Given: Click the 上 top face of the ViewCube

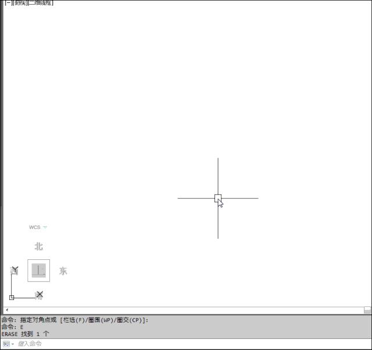Looking at the screenshot, I should click(39, 270).
